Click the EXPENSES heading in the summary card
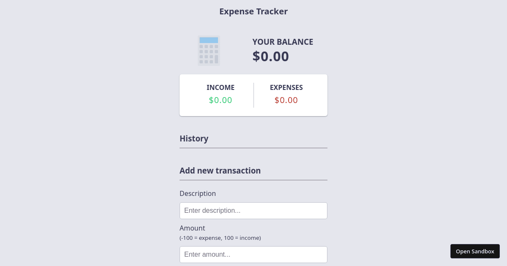 (x=286, y=87)
